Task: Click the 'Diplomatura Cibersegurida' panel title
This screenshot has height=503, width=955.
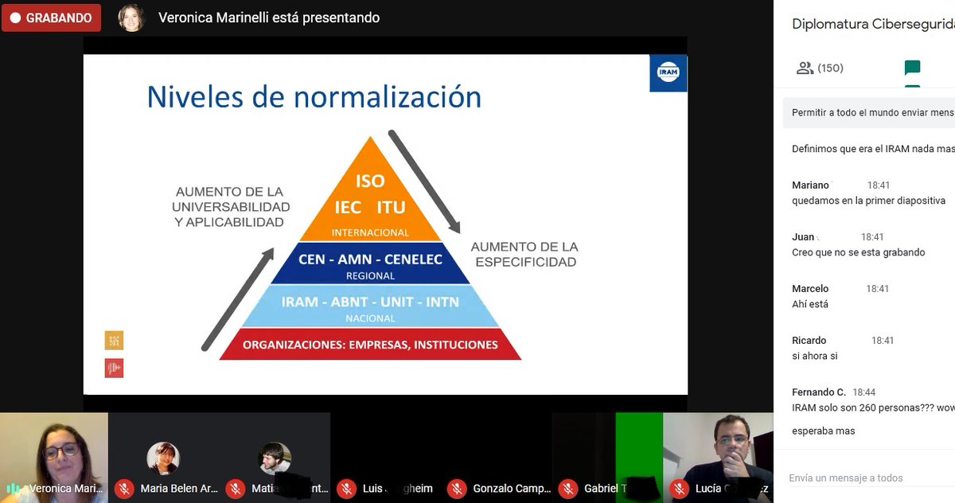Action: [873, 24]
